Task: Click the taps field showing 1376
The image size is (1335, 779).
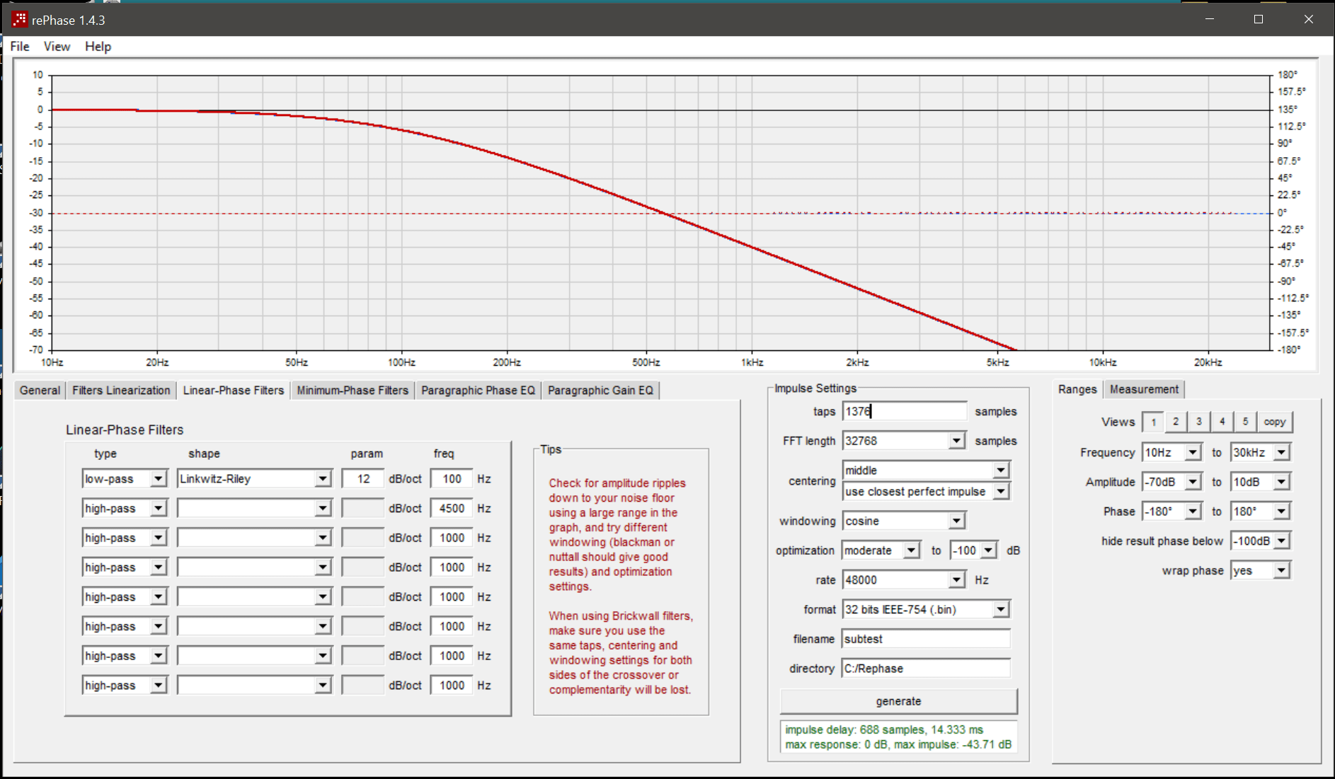Action: click(x=904, y=411)
